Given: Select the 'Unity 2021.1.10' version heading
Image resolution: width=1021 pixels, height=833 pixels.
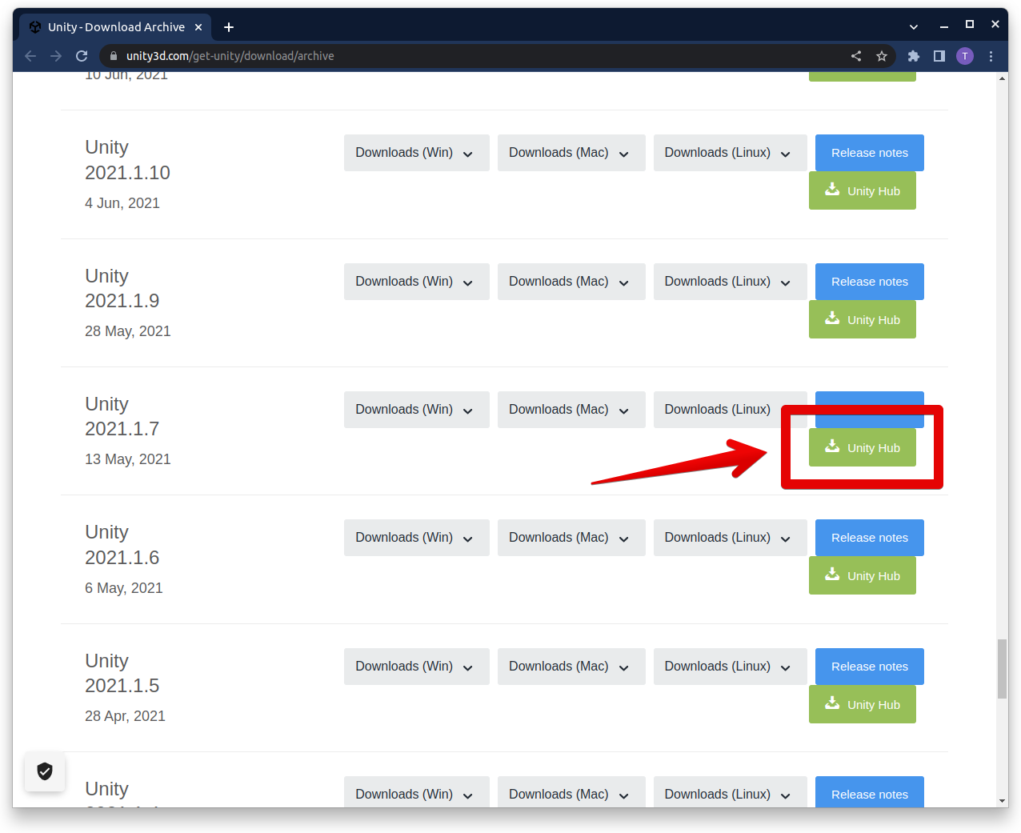Looking at the screenshot, I should (127, 160).
